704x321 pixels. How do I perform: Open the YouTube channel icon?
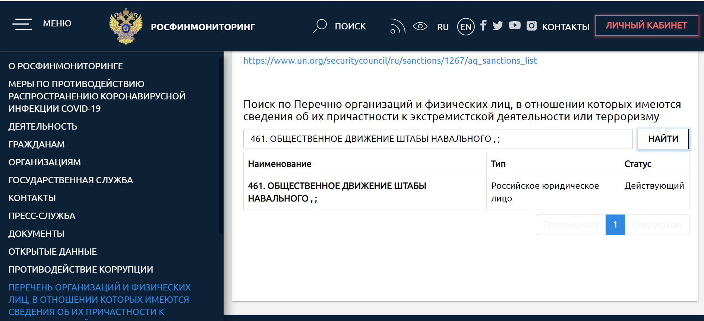515,25
